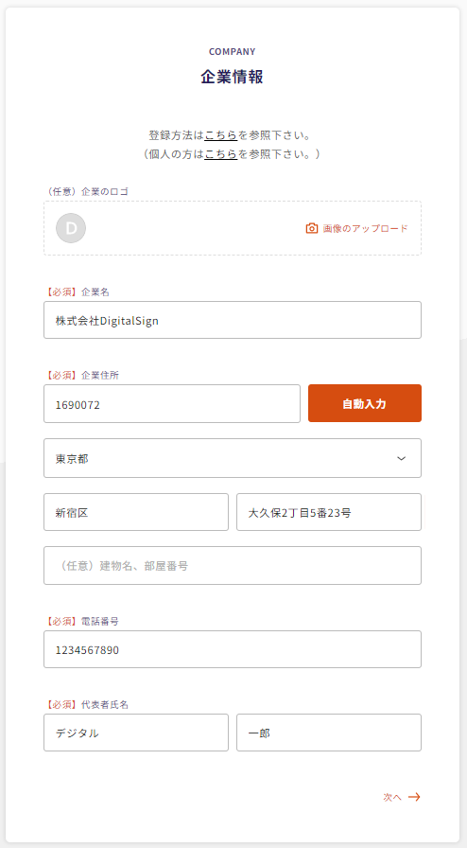The height and width of the screenshot is (848, 467).
Task: Select the 新宿区 city field
Action: [136, 512]
